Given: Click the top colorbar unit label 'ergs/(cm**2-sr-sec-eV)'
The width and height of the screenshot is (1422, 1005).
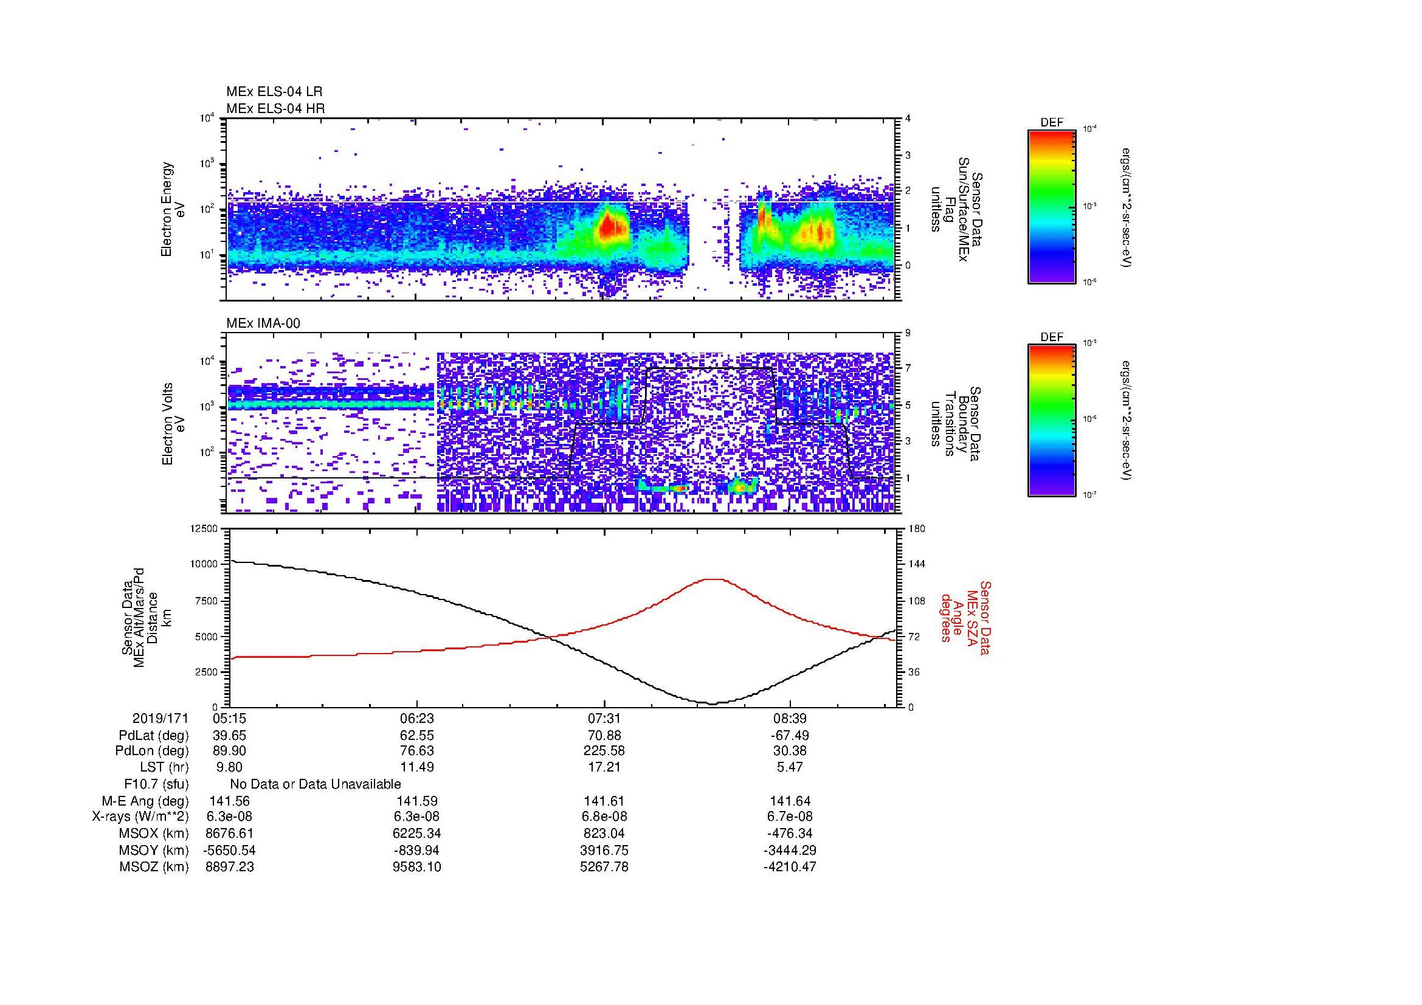Looking at the screenshot, I should tap(1127, 207).
